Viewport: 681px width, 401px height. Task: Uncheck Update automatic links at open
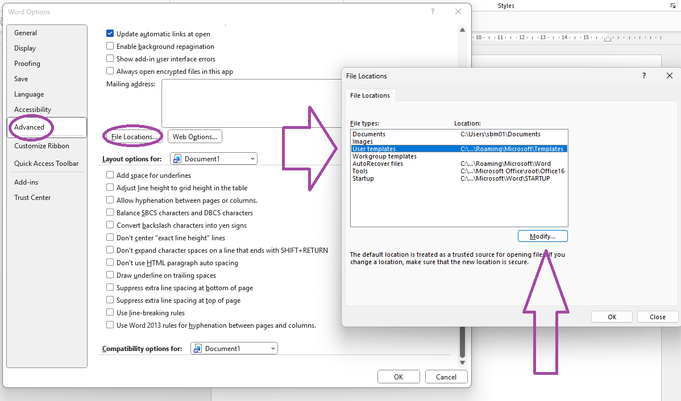pyautogui.click(x=110, y=34)
